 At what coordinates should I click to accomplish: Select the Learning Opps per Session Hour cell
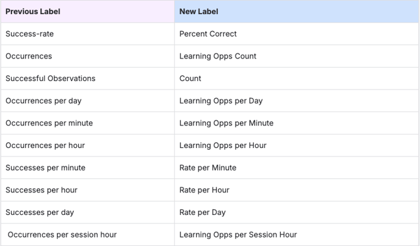pyautogui.click(x=238, y=235)
